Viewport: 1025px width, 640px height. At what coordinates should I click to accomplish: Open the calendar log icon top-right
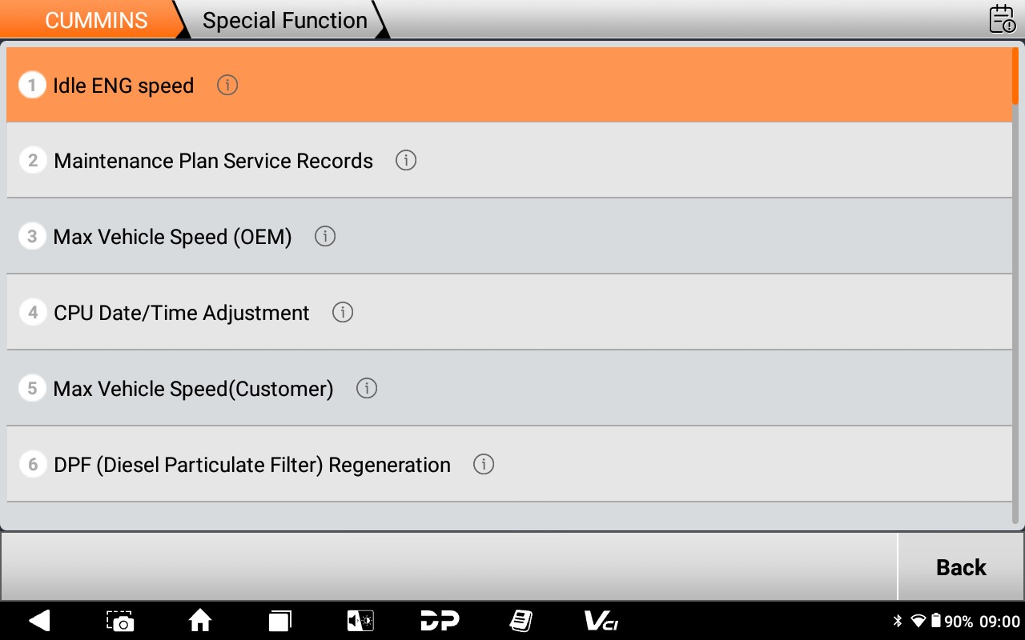[1002, 19]
